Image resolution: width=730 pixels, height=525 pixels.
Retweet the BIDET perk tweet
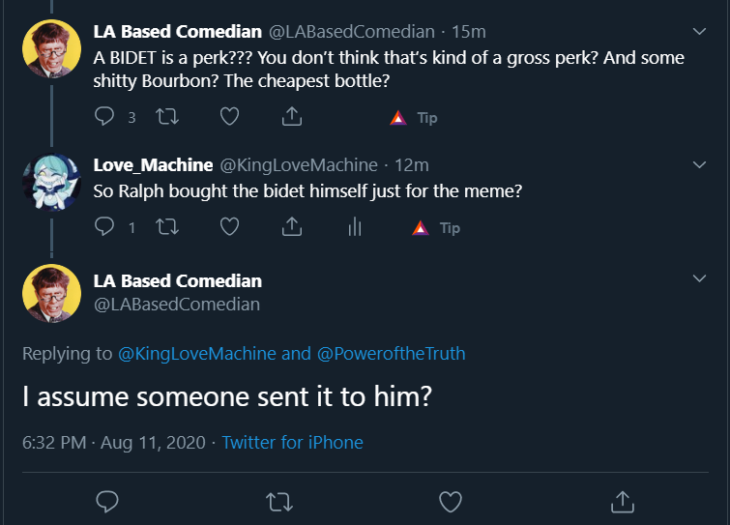click(167, 116)
